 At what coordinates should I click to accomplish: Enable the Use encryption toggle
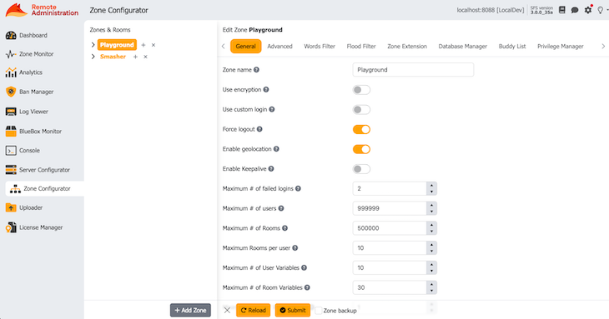(x=361, y=90)
